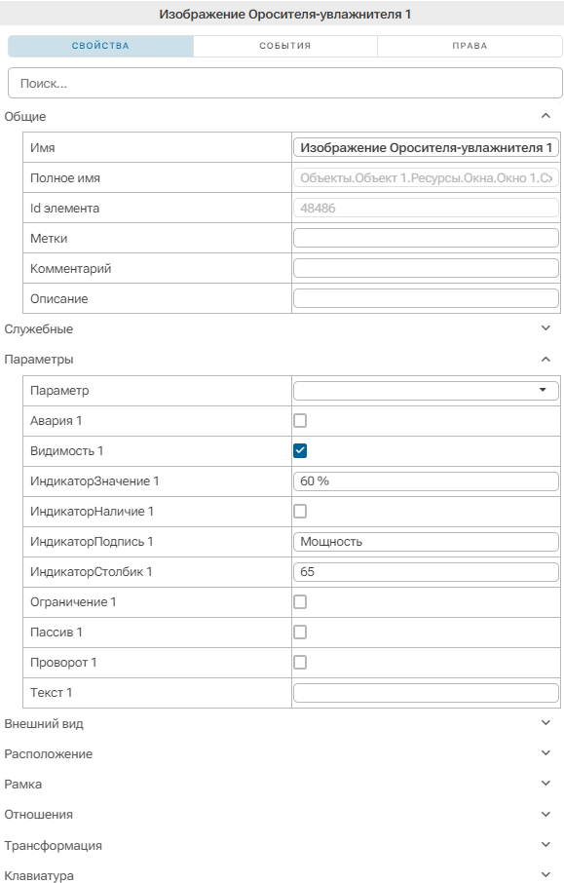Screen dimensions: 564x883
Task: Expand the Служебные section
Action: coord(545,328)
